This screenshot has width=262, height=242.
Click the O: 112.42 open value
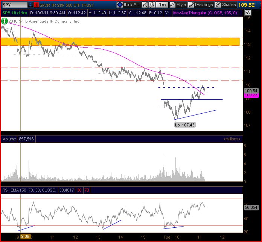pos(77,13)
